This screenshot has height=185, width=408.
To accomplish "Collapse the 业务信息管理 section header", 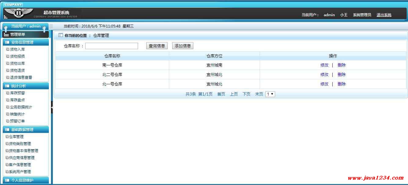I will click(x=26, y=42).
